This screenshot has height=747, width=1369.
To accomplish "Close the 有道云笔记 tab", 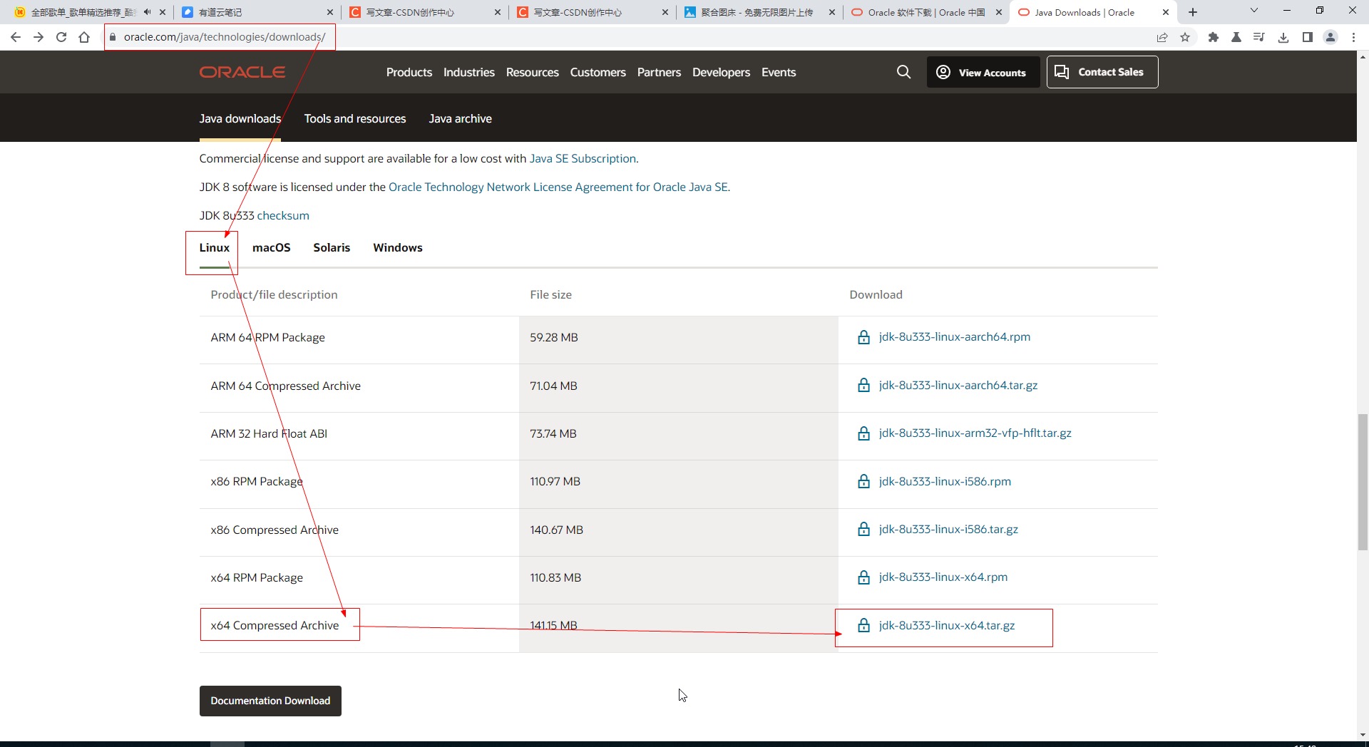I will 329,12.
